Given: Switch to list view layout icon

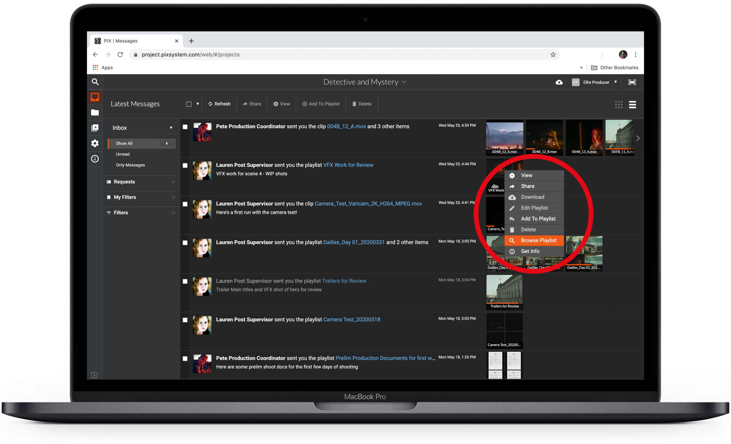Looking at the screenshot, I should tap(632, 104).
